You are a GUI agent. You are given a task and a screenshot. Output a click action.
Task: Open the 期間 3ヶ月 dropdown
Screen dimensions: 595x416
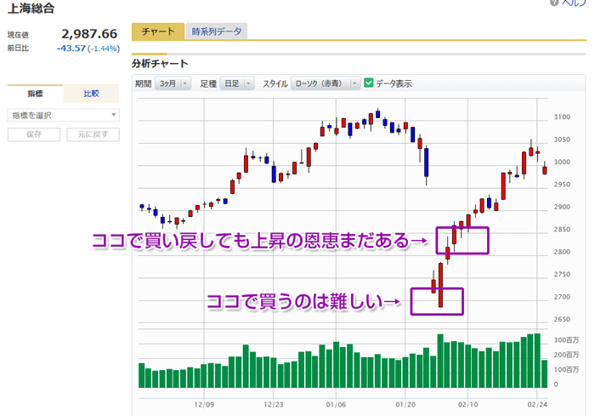point(170,83)
